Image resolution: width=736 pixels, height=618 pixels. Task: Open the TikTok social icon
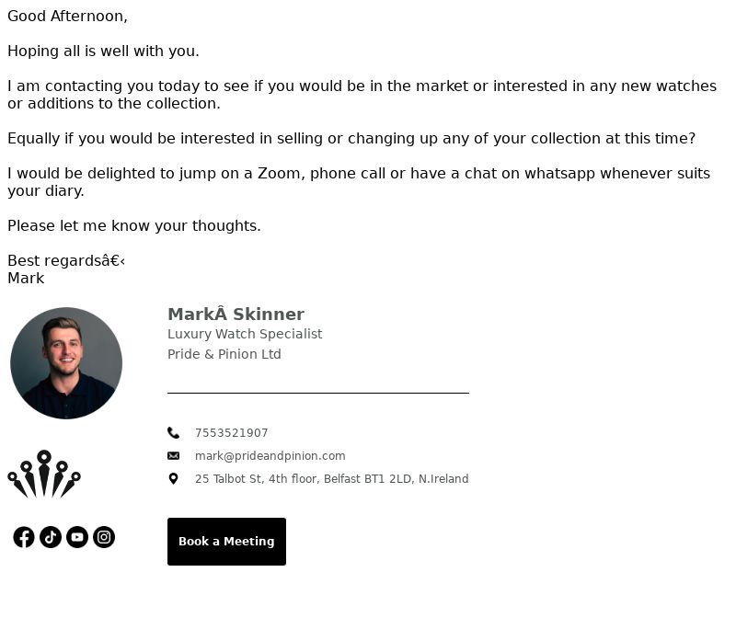click(x=51, y=537)
